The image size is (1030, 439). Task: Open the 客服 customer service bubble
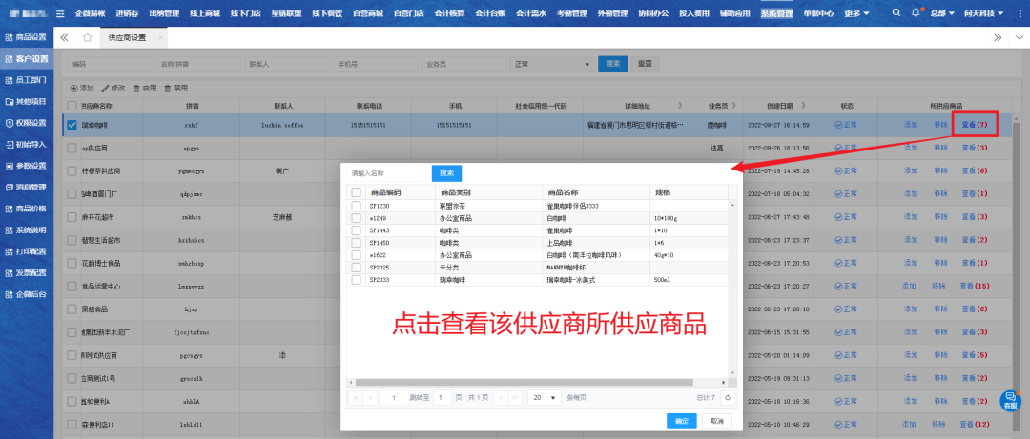[1008, 401]
